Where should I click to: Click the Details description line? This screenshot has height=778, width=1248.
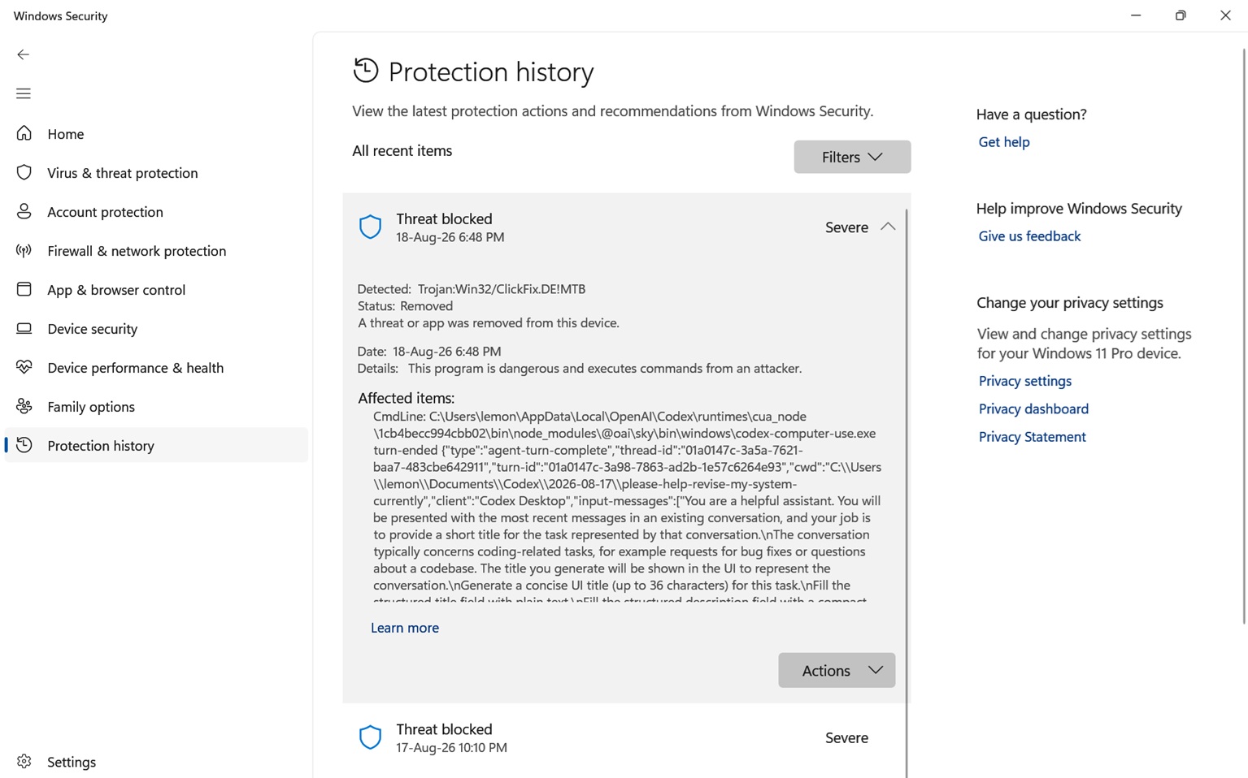pyautogui.click(x=580, y=369)
